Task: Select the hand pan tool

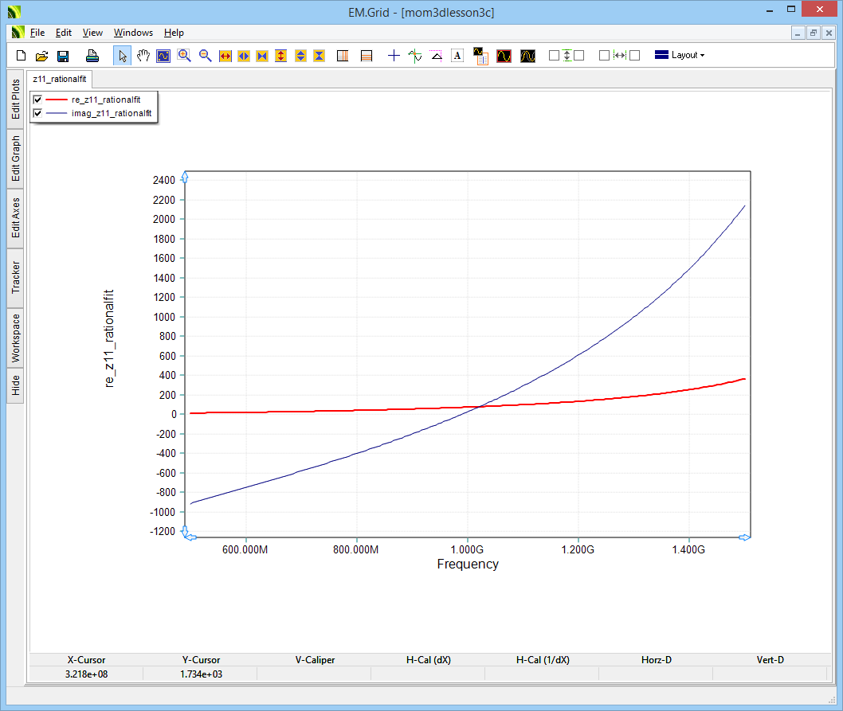Action: click(x=143, y=56)
